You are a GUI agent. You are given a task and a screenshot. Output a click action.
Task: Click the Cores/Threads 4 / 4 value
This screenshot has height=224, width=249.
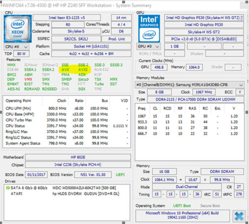122,25
